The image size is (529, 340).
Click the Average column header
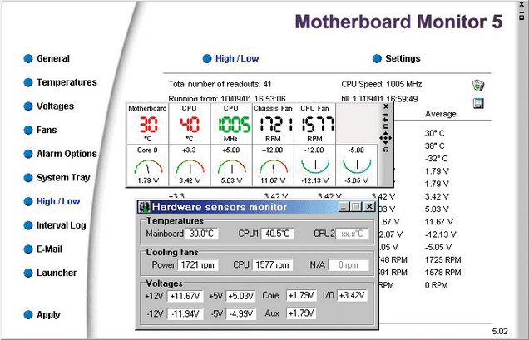pyautogui.click(x=441, y=114)
